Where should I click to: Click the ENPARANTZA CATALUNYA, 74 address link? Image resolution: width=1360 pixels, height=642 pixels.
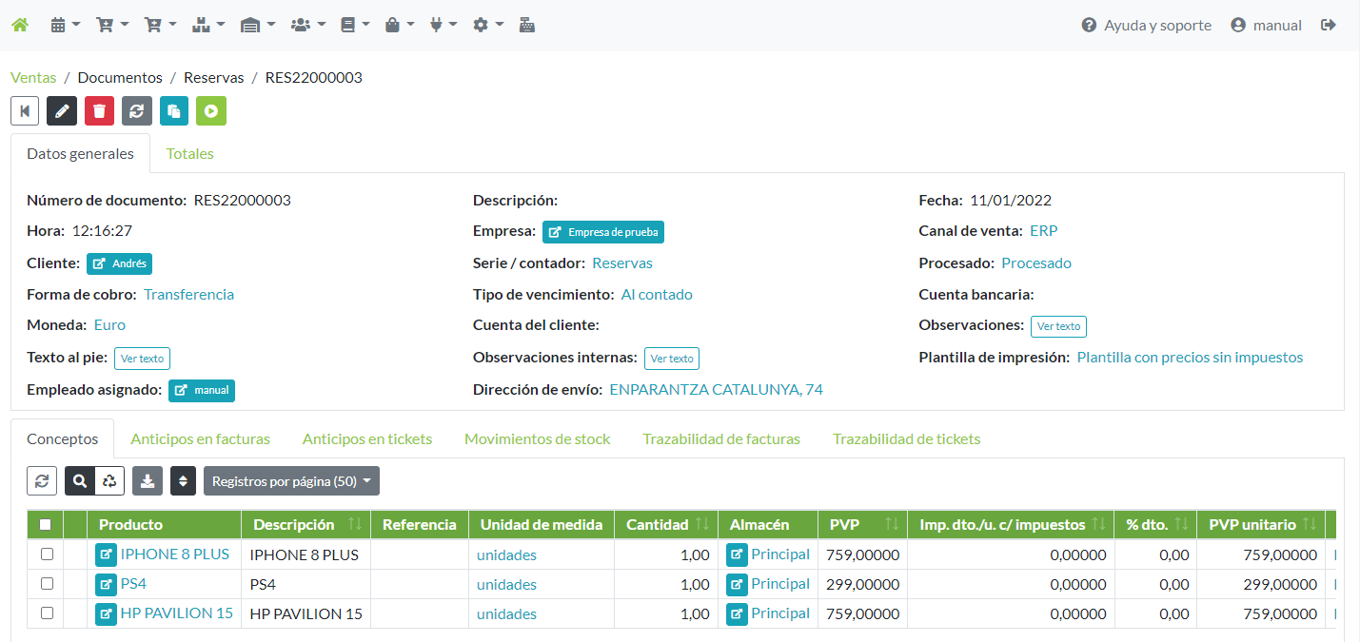[716, 389]
